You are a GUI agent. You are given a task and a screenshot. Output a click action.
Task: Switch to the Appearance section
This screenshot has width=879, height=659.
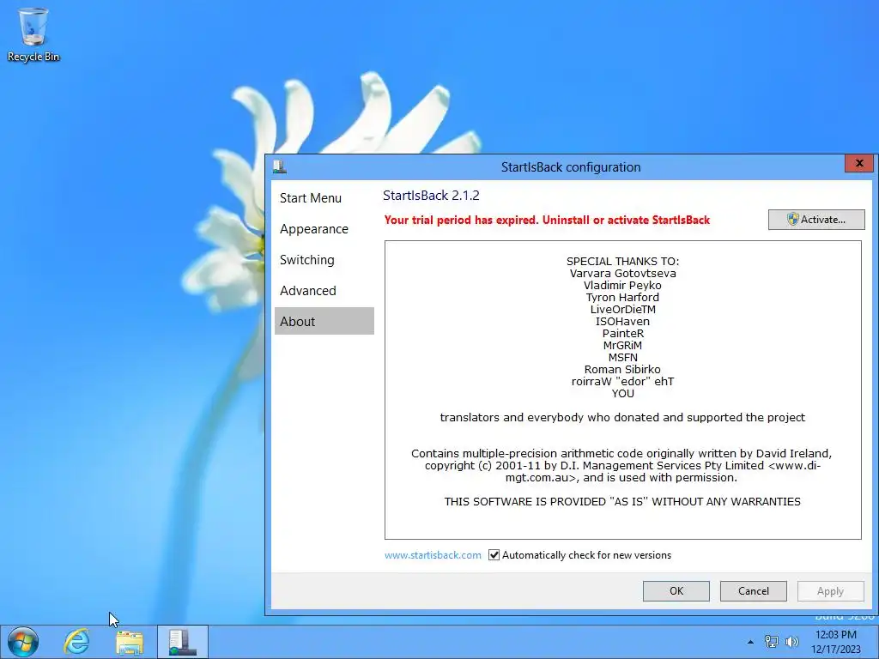click(x=314, y=229)
